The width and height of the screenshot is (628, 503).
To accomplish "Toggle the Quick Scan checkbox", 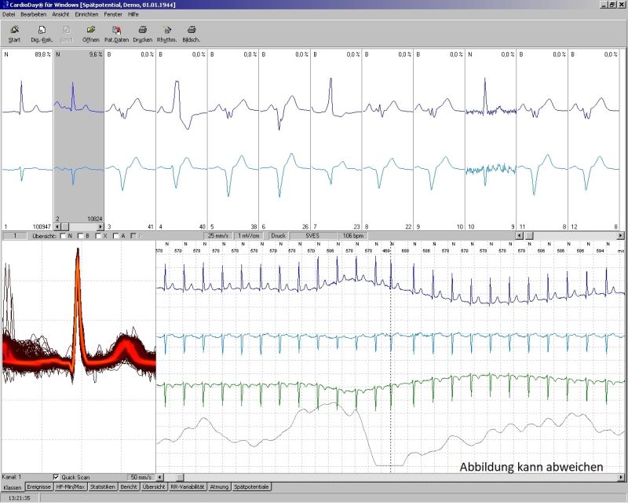I will [55, 477].
